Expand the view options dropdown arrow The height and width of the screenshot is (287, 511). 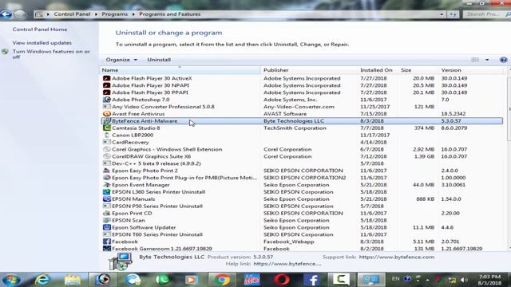coord(487,60)
